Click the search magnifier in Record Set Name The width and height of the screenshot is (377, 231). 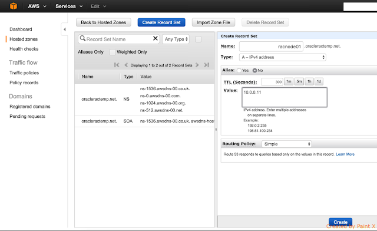click(82, 38)
